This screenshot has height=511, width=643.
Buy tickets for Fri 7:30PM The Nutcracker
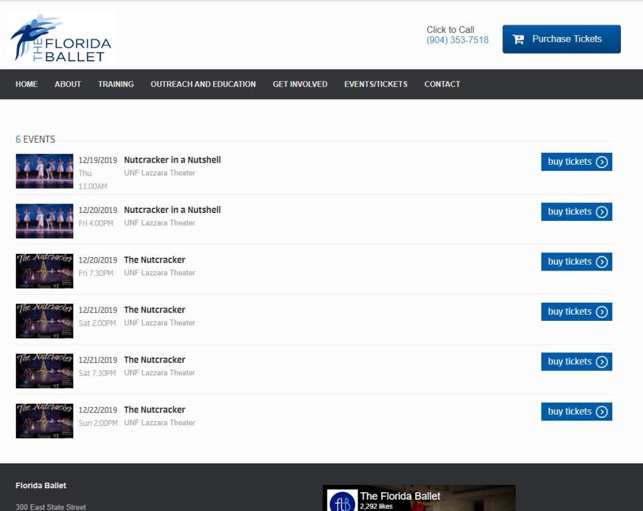pyautogui.click(x=576, y=262)
